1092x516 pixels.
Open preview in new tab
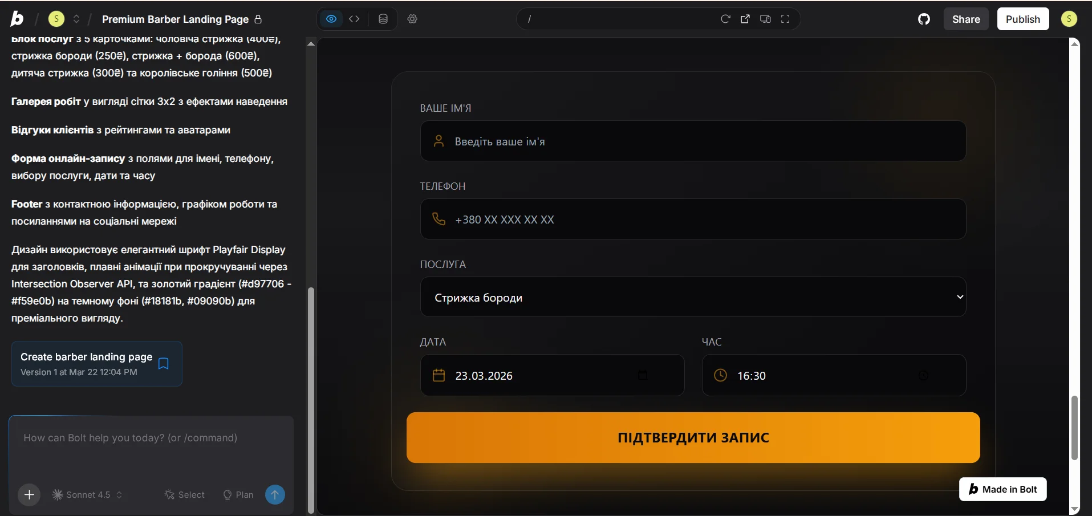pos(745,19)
